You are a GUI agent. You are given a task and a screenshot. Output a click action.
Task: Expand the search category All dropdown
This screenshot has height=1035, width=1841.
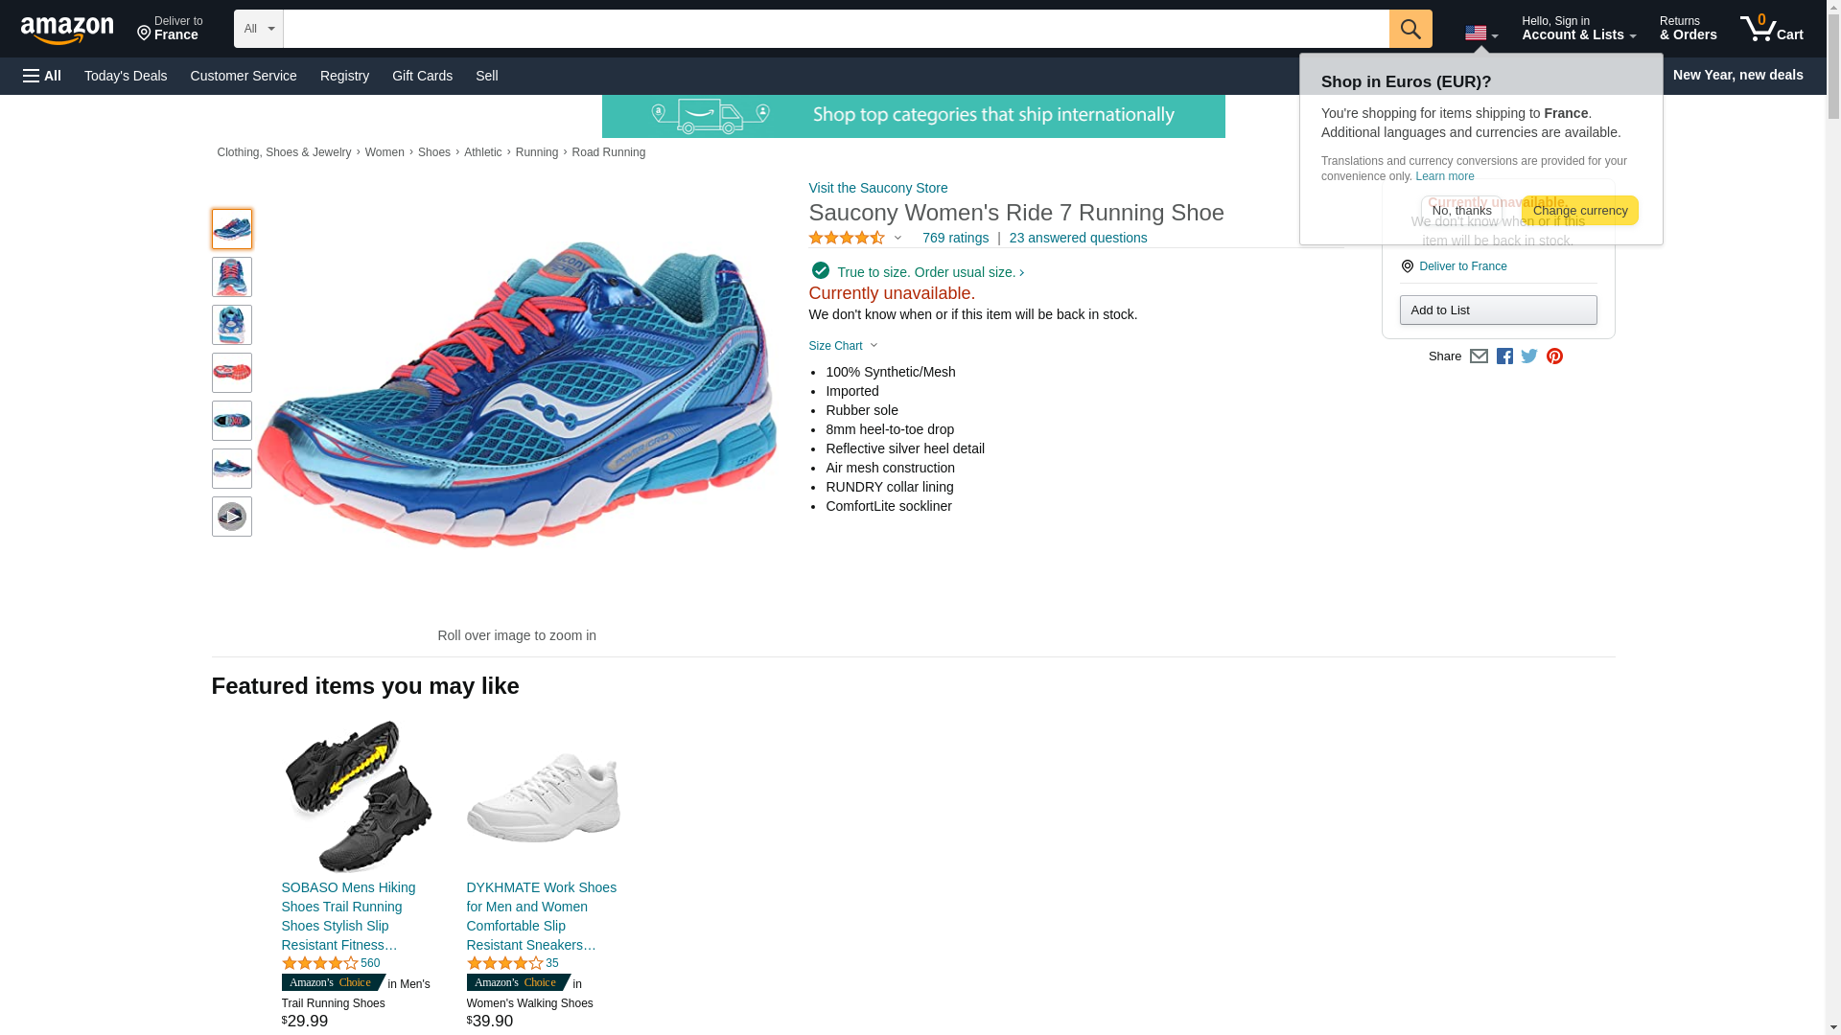click(259, 29)
